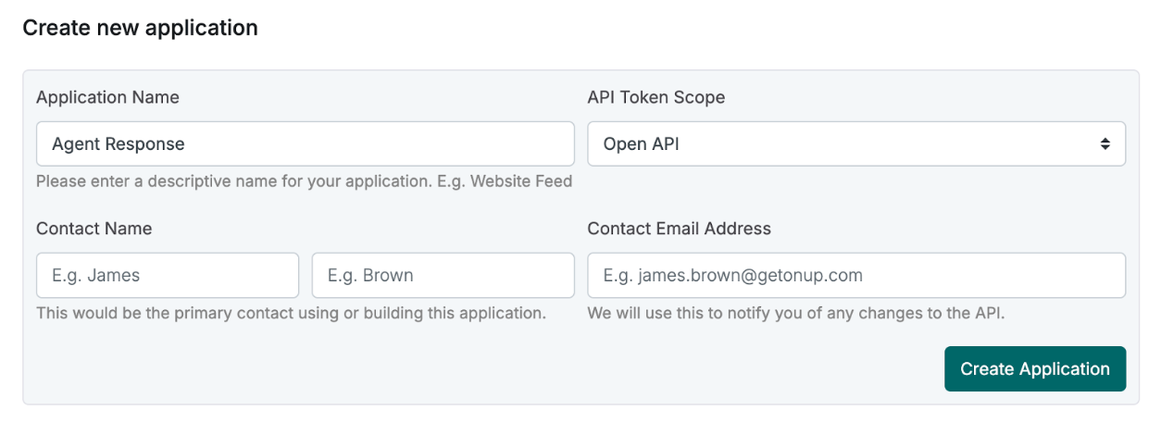Image resolution: width=1161 pixels, height=422 pixels.
Task: Click the 'Contact Email Address' label
Action: coord(679,229)
